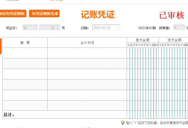Select the 附单据 count field
The image size is (188, 128).
(179, 28)
